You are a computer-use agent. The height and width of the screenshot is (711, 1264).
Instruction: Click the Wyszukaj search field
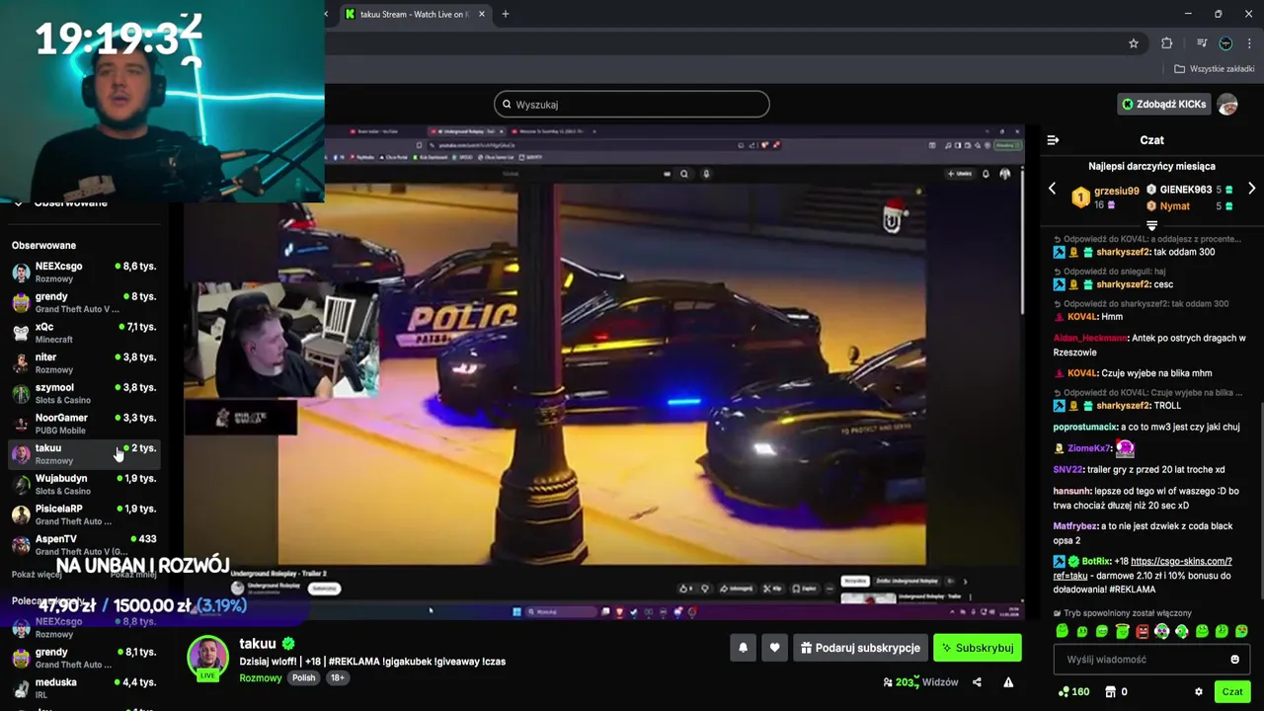(x=632, y=104)
